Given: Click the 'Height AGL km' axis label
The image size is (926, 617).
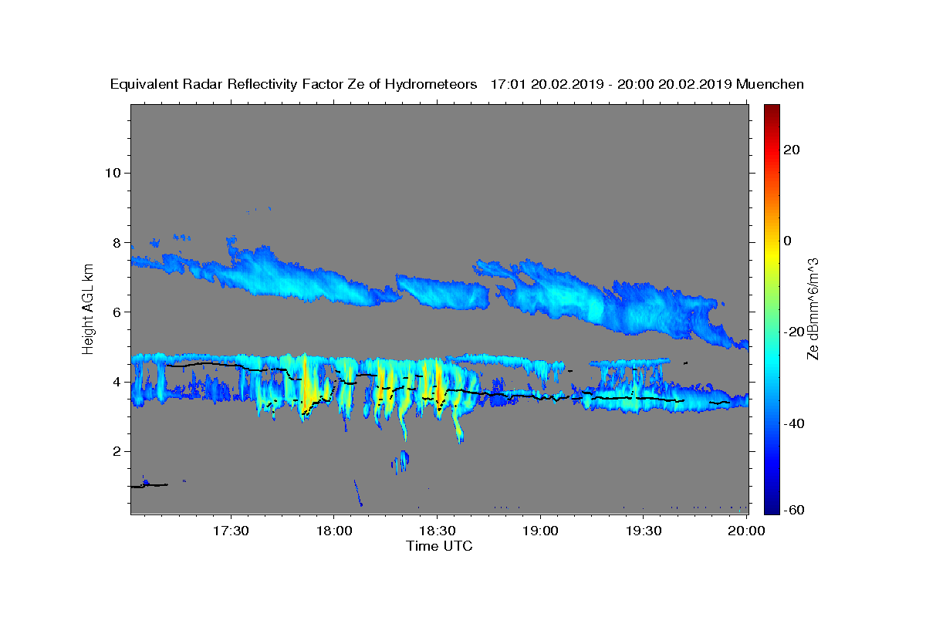Looking at the screenshot, I should pos(89,308).
